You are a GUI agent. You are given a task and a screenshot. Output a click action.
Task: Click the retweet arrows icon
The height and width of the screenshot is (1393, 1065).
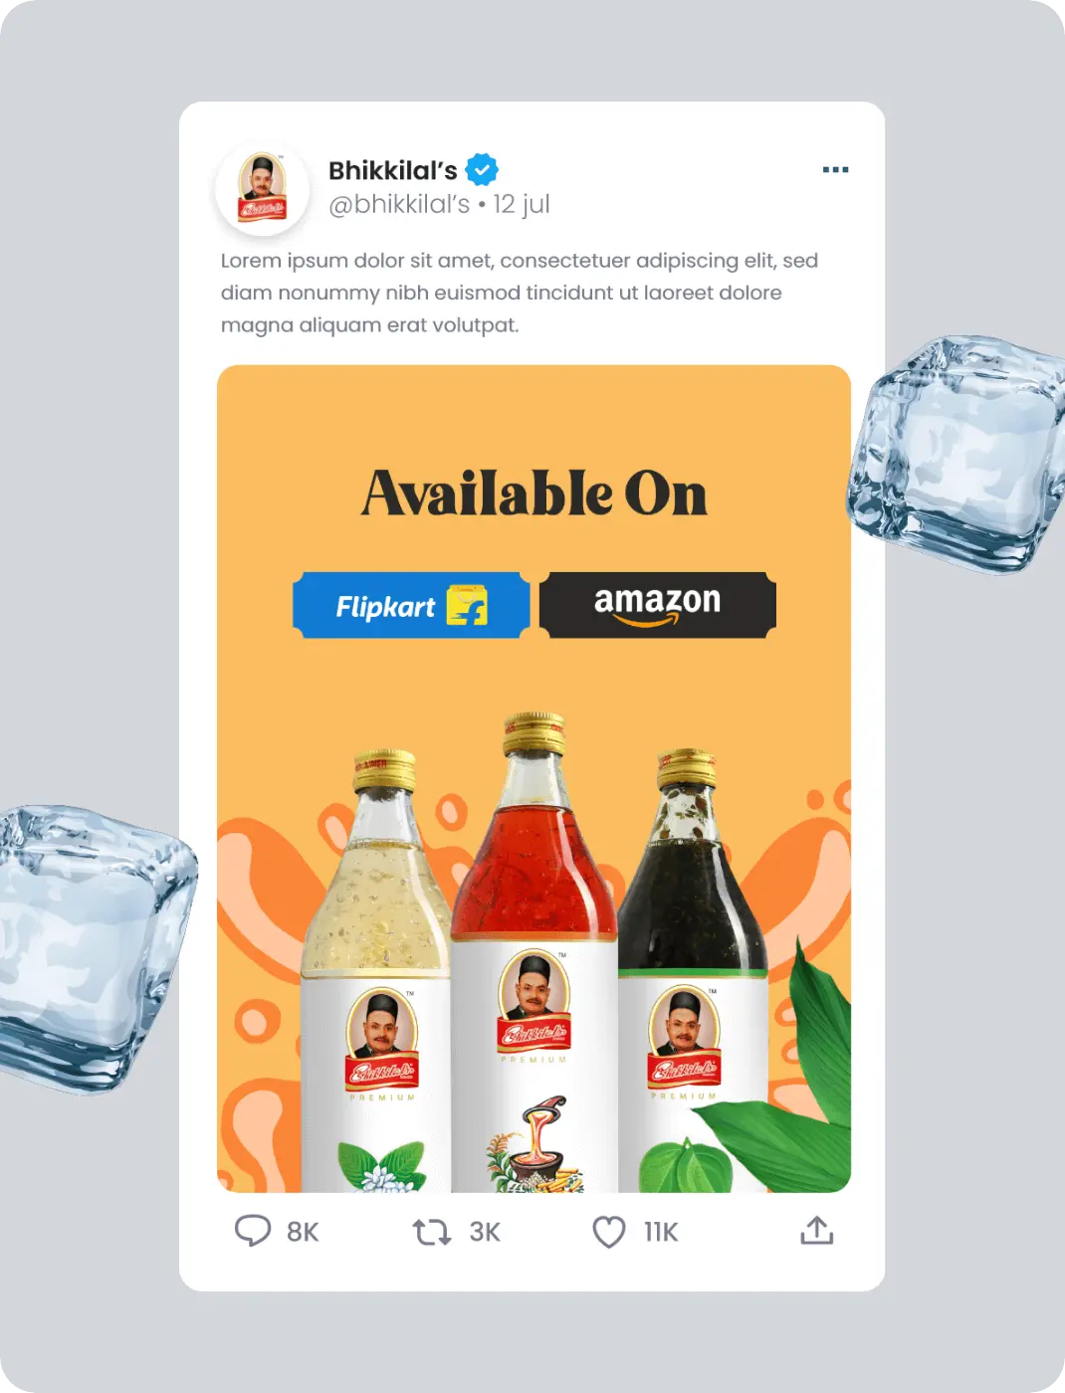pos(432,1232)
